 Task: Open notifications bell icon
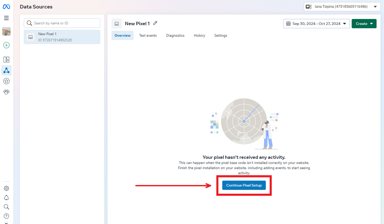[x=6, y=198]
